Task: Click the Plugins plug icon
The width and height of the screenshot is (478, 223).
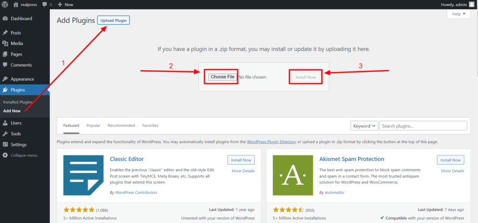Action: tap(5, 90)
